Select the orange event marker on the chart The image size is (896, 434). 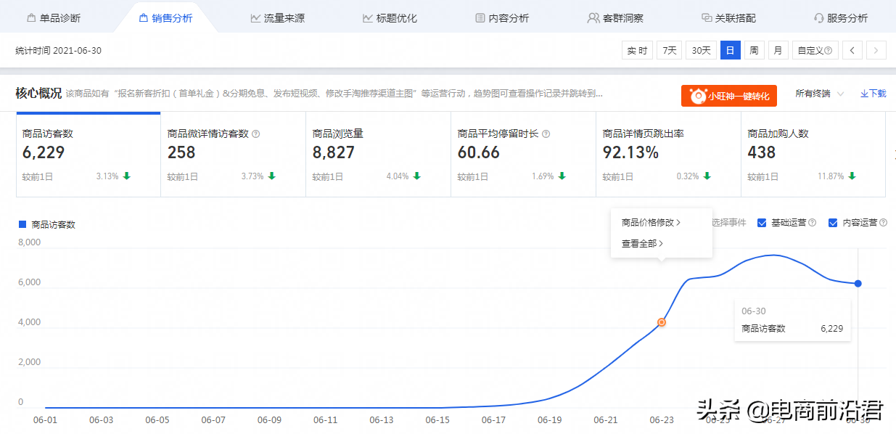[661, 322]
